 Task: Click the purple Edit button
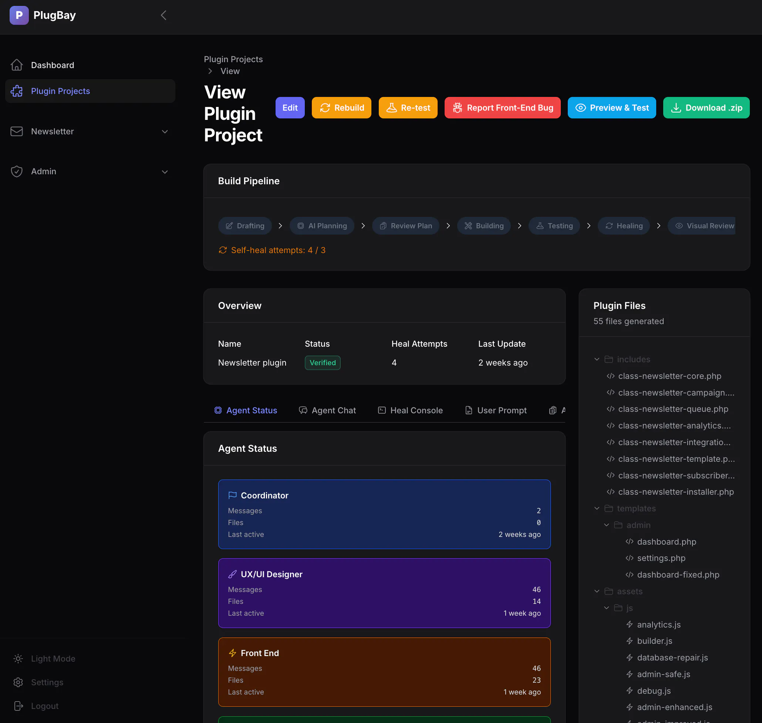tap(290, 108)
